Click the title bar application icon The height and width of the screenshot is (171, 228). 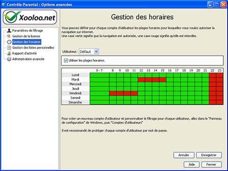[x=3, y=4]
